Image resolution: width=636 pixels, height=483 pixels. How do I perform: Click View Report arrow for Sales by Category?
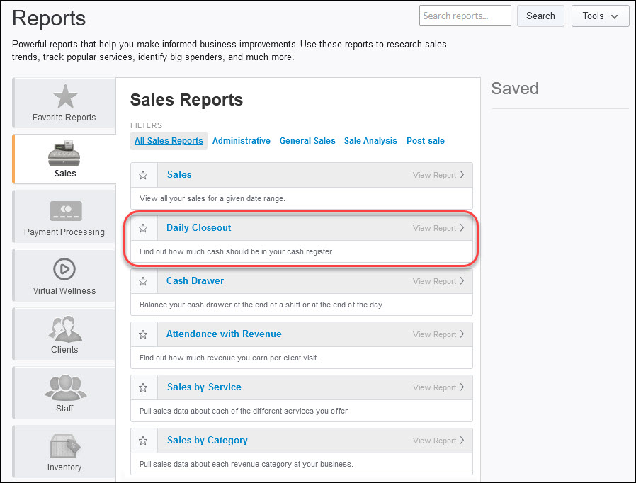tap(462, 441)
